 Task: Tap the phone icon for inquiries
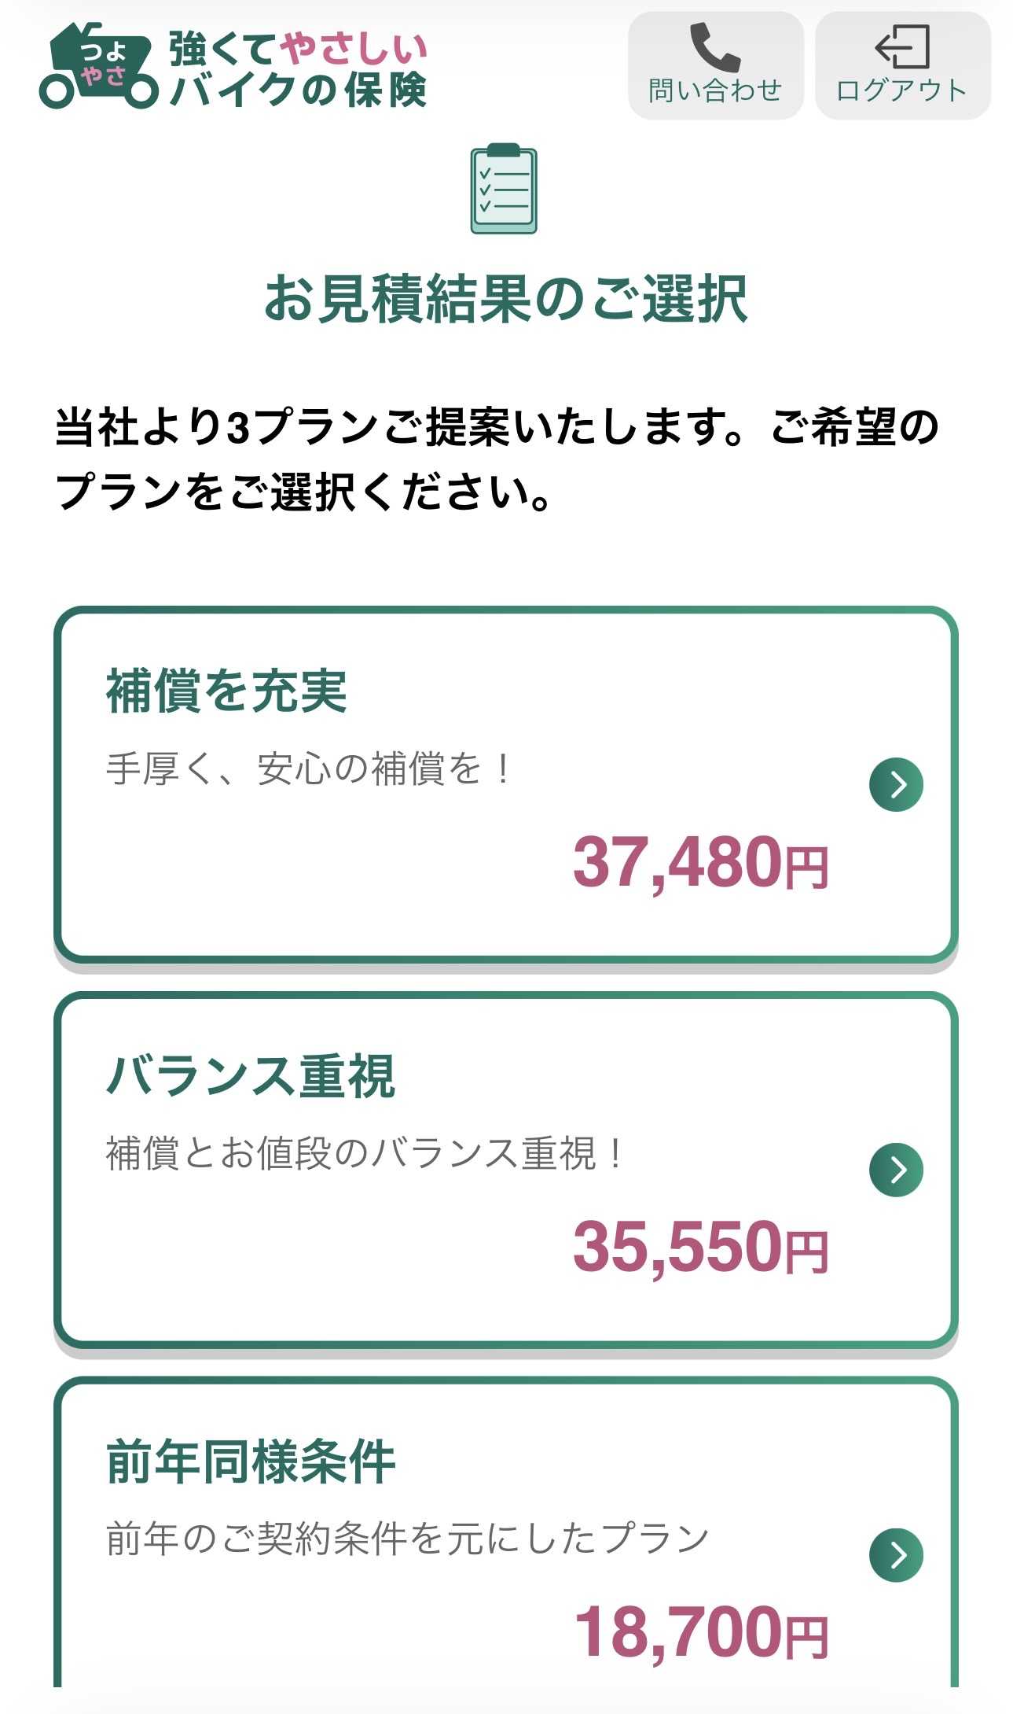coord(715,47)
